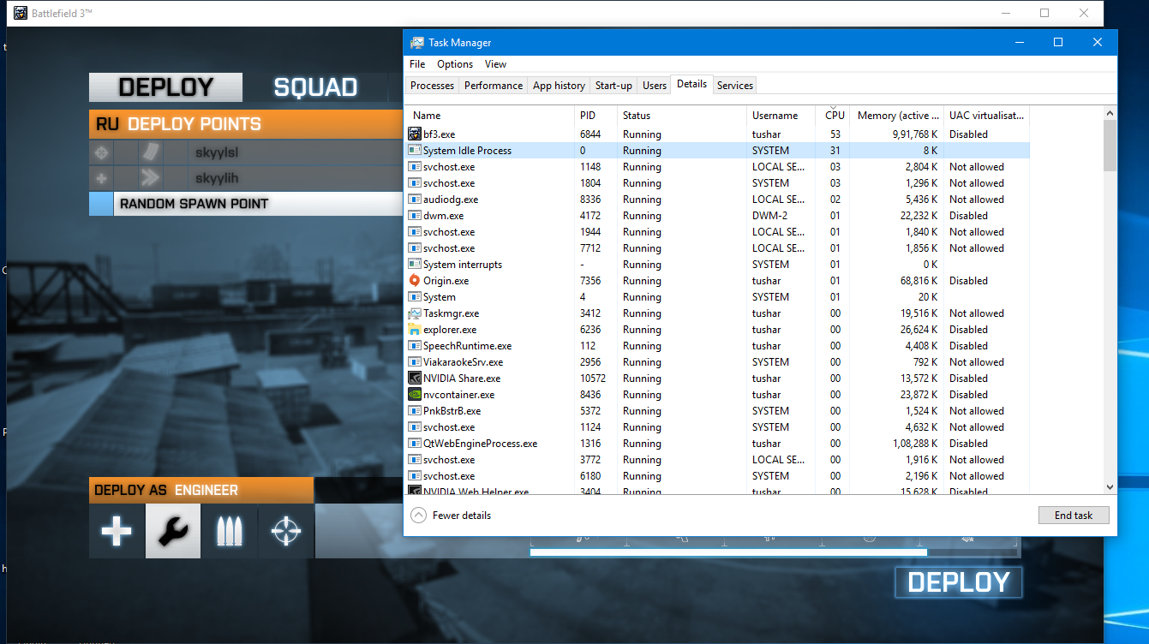
Task: Click the NVIDIA Share.exe icon
Action: 415,379
